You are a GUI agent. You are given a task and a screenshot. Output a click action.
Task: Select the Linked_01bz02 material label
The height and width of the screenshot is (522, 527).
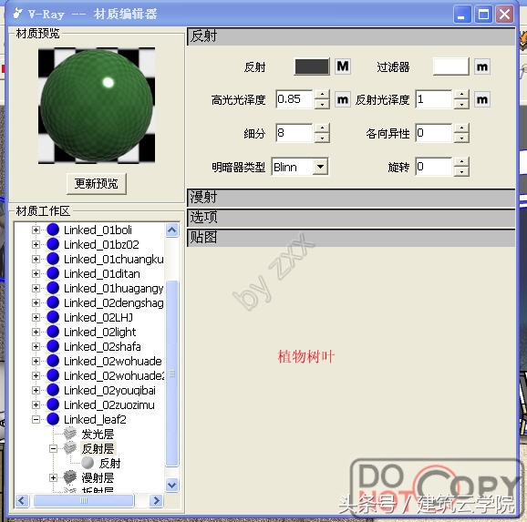(x=101, y=244)
